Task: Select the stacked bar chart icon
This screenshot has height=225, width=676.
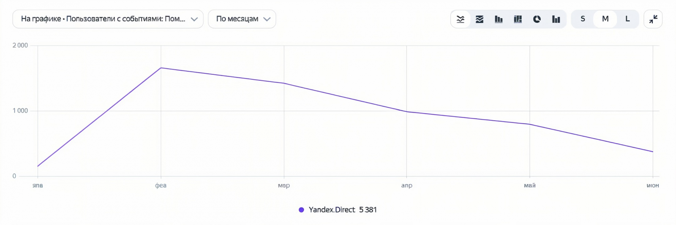Action: point(518,19)
